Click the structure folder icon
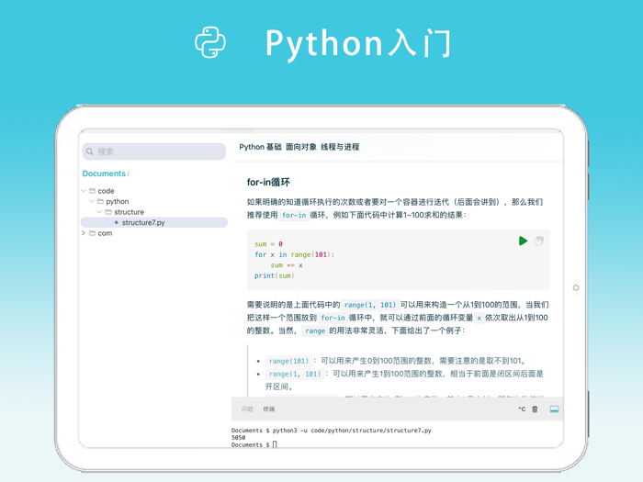Viewport: 643px width, 482px height. pos(108,212)
